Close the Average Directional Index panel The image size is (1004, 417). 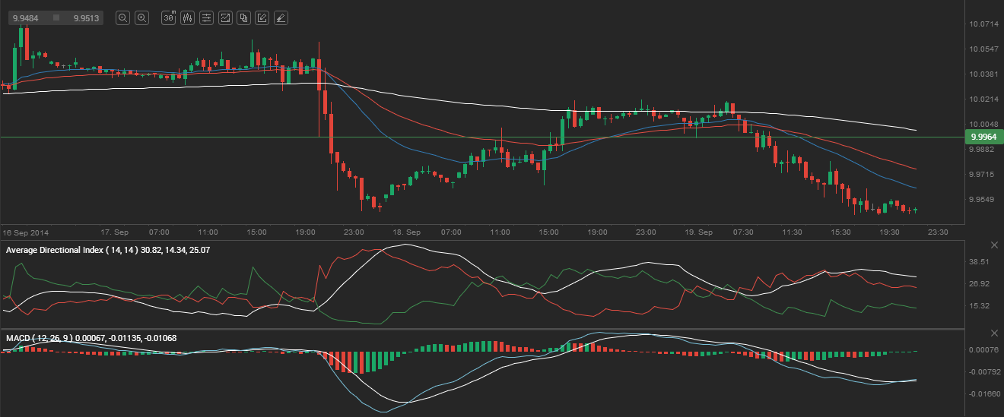[994, 245]
